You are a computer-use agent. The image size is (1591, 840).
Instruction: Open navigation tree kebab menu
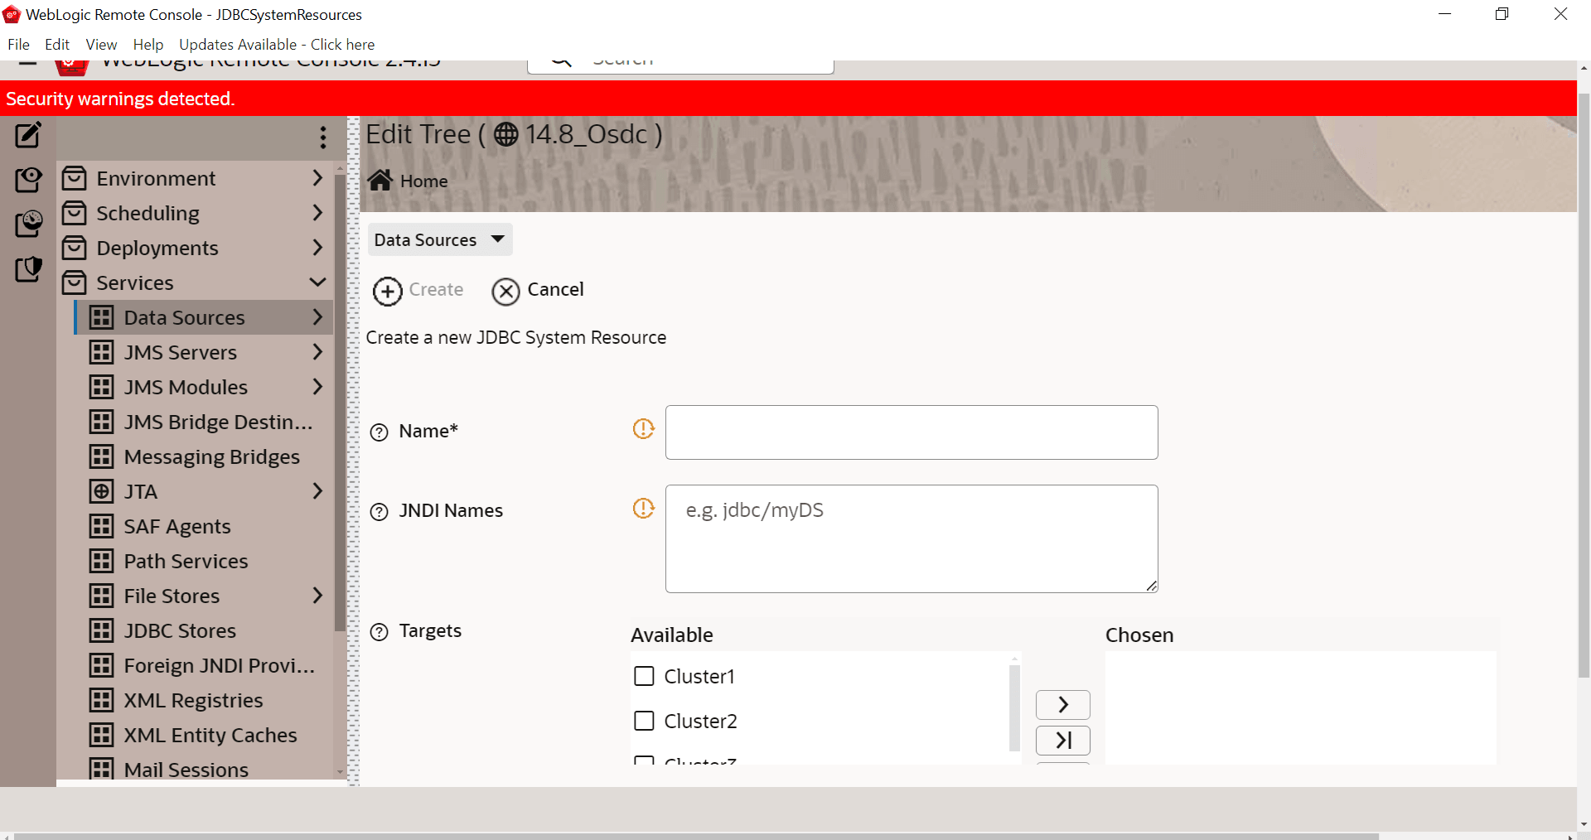click(x=323, y=138)
